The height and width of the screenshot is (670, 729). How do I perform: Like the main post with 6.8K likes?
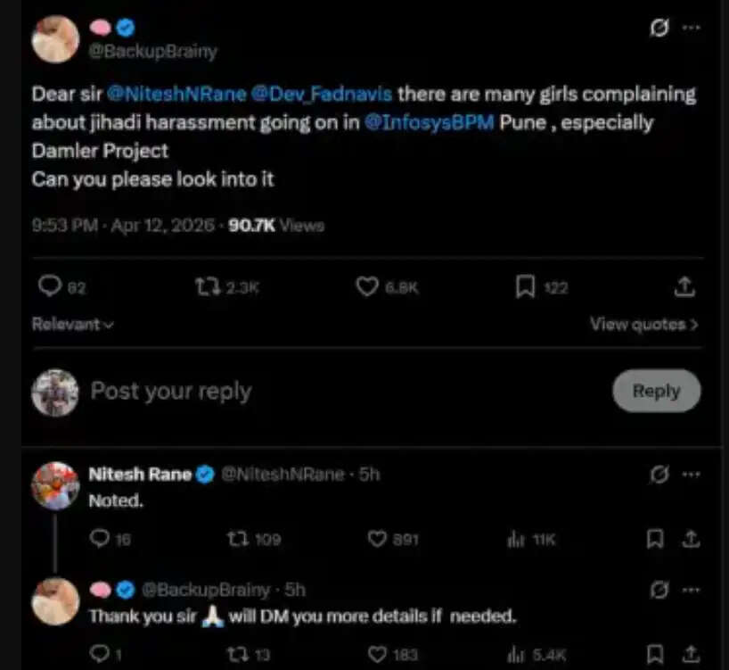click(x=367, y=286)
